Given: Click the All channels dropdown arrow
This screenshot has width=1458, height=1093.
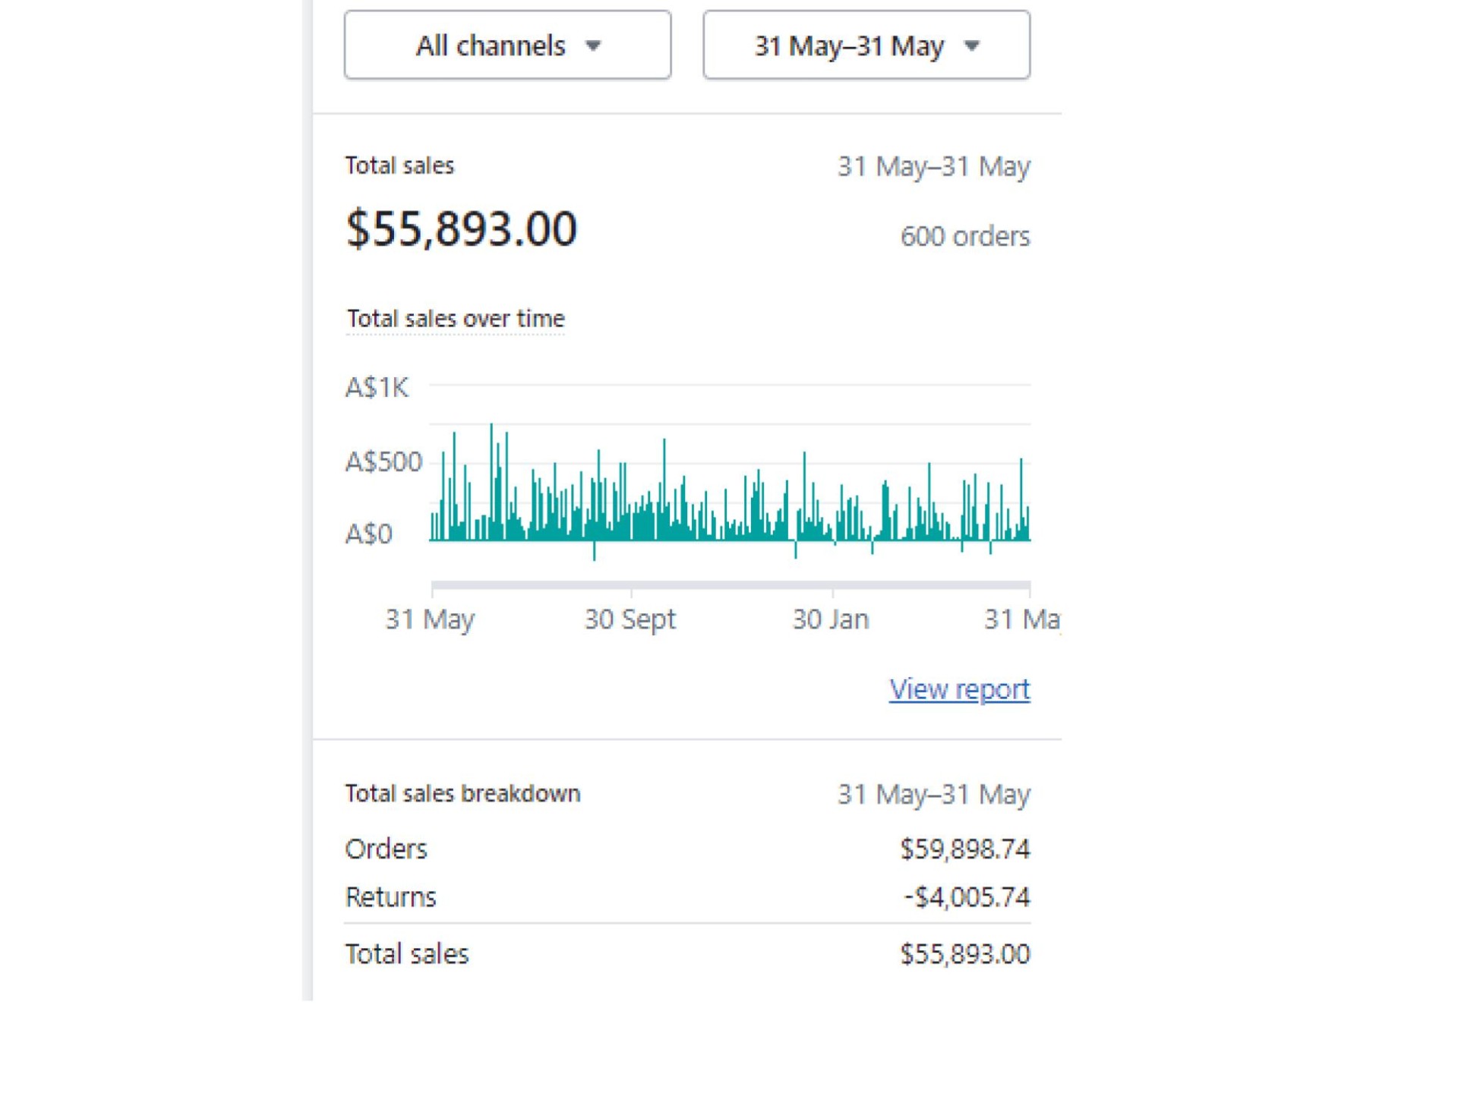Looking at the screenshot, I should click(594, 46).
